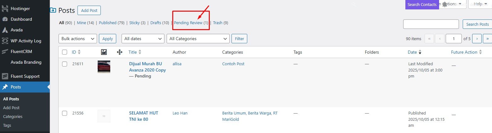Expand the All dates dropdown
This screenshot has height=133, width=492.
point(143,39)
